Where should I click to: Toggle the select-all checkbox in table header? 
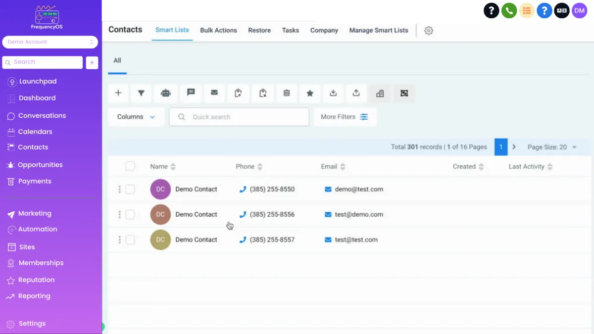[x=130, y=166]
